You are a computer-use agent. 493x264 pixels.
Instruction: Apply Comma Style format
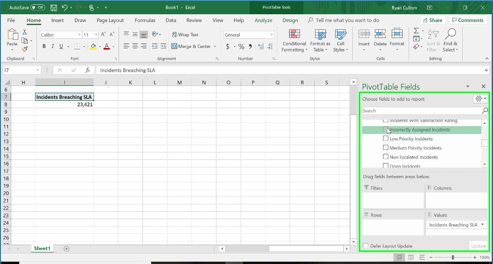250,47
